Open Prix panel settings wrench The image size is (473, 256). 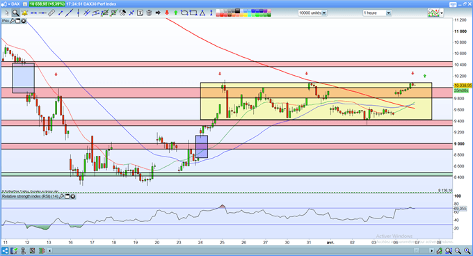(13, 21)
